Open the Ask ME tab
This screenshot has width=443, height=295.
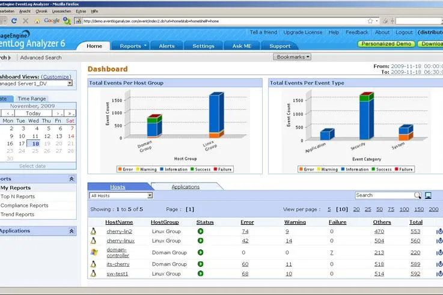242,46
